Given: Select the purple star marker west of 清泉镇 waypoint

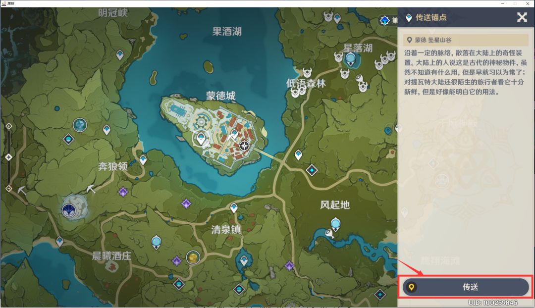Looking at the screenshot, I should pos(186,204).
